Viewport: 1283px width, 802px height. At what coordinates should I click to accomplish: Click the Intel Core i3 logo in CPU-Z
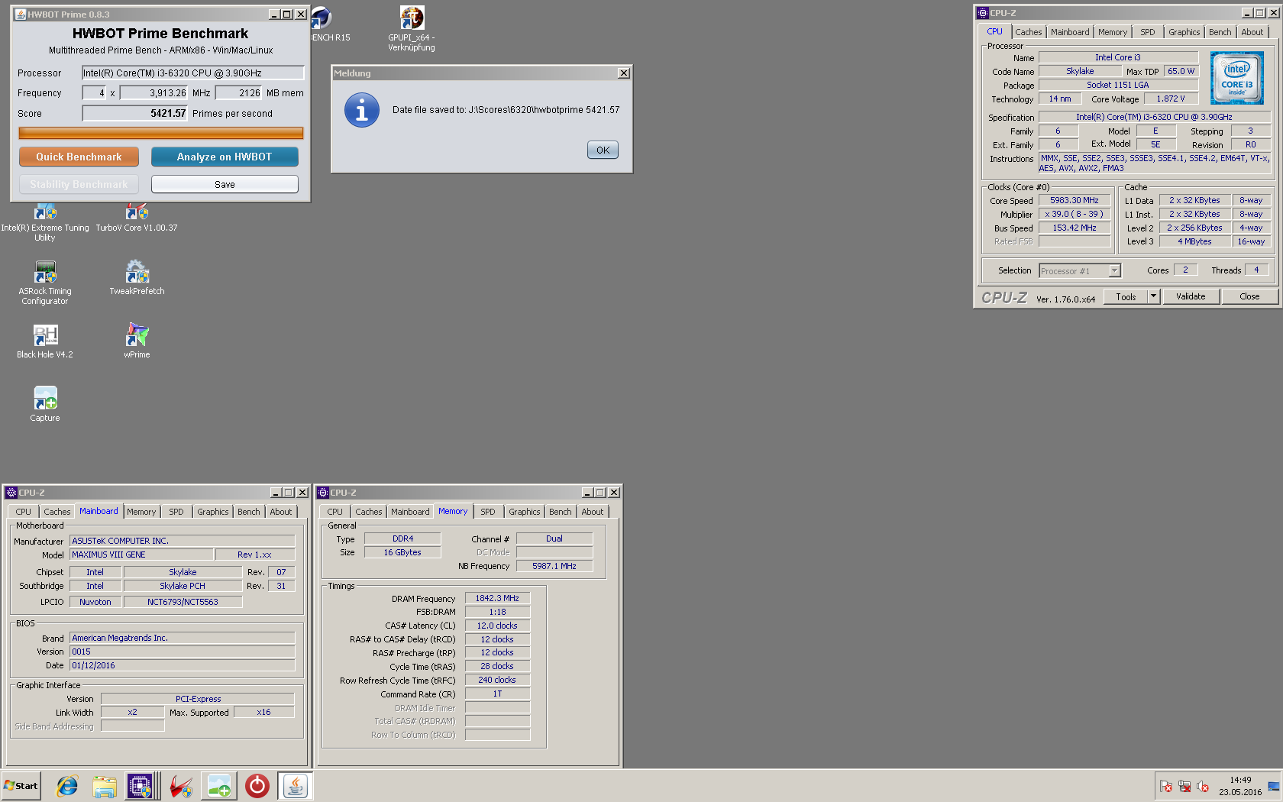[1237, 78]
